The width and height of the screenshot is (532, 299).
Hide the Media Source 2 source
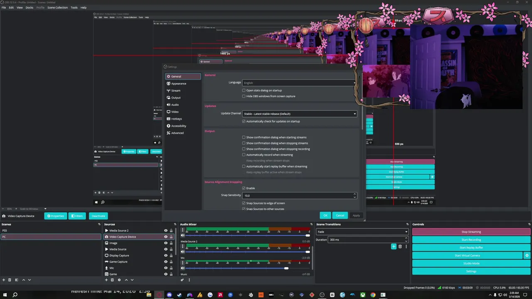166,230
